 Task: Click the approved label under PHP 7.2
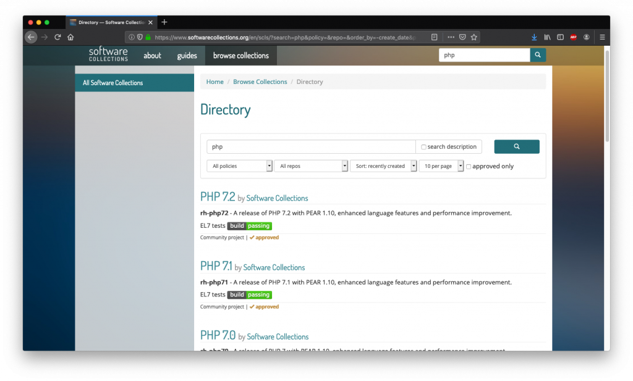[264, 238]
